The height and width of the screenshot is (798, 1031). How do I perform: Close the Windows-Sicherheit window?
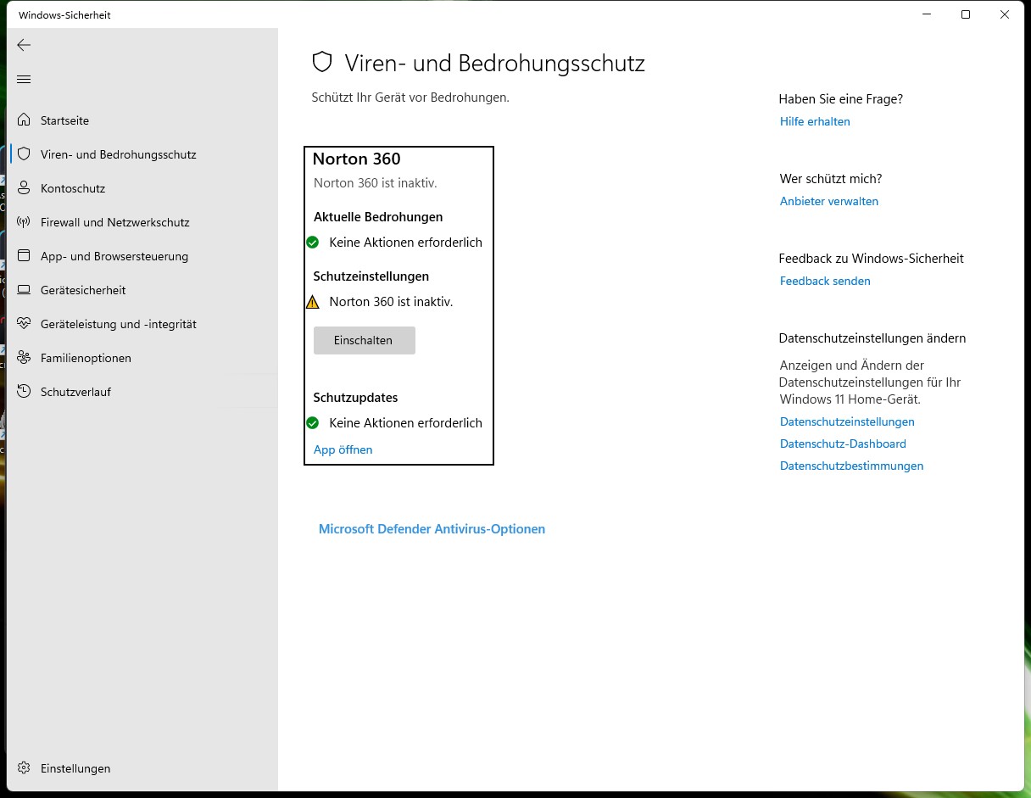point(1004,14)
